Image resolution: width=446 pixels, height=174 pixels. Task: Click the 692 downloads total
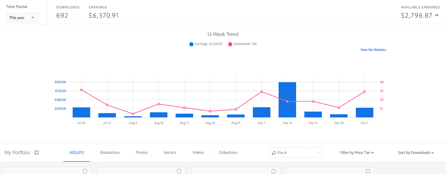[62, 15]
